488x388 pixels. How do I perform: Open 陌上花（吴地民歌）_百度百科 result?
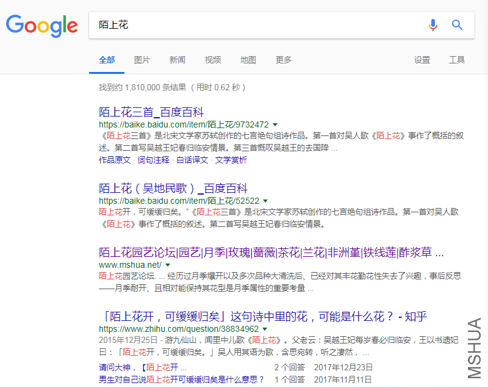[173, 189]
